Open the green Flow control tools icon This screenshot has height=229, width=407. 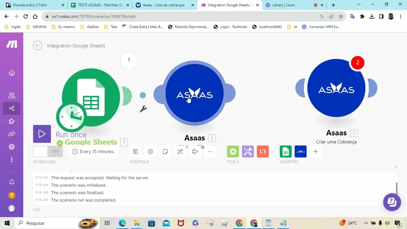233,151
